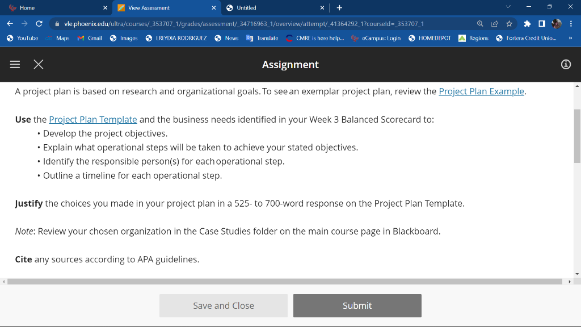Click the 'Assignment' header title
This screenshot has height=327, width=581.
click(x=290, y=65)
